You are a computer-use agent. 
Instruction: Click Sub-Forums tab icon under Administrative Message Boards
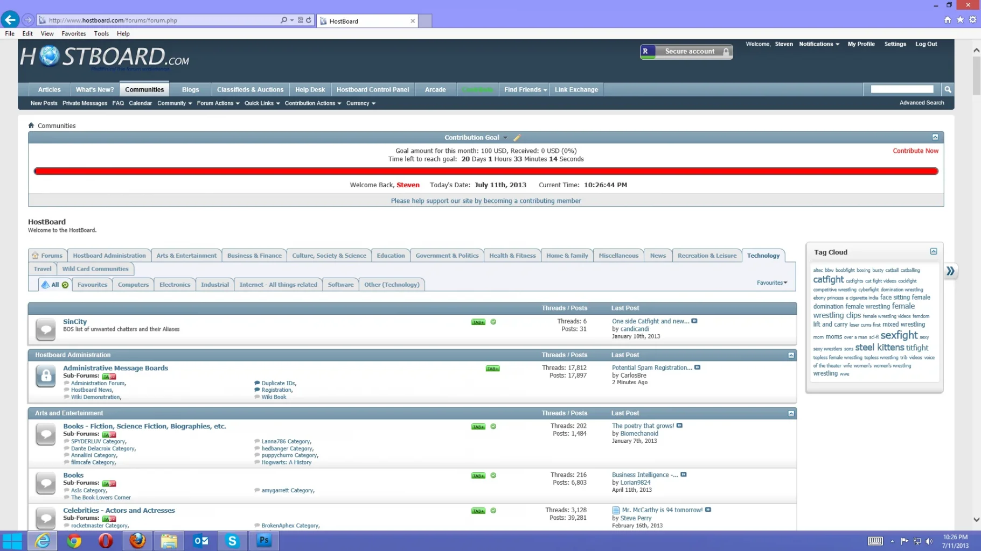(x=109, y=376)
